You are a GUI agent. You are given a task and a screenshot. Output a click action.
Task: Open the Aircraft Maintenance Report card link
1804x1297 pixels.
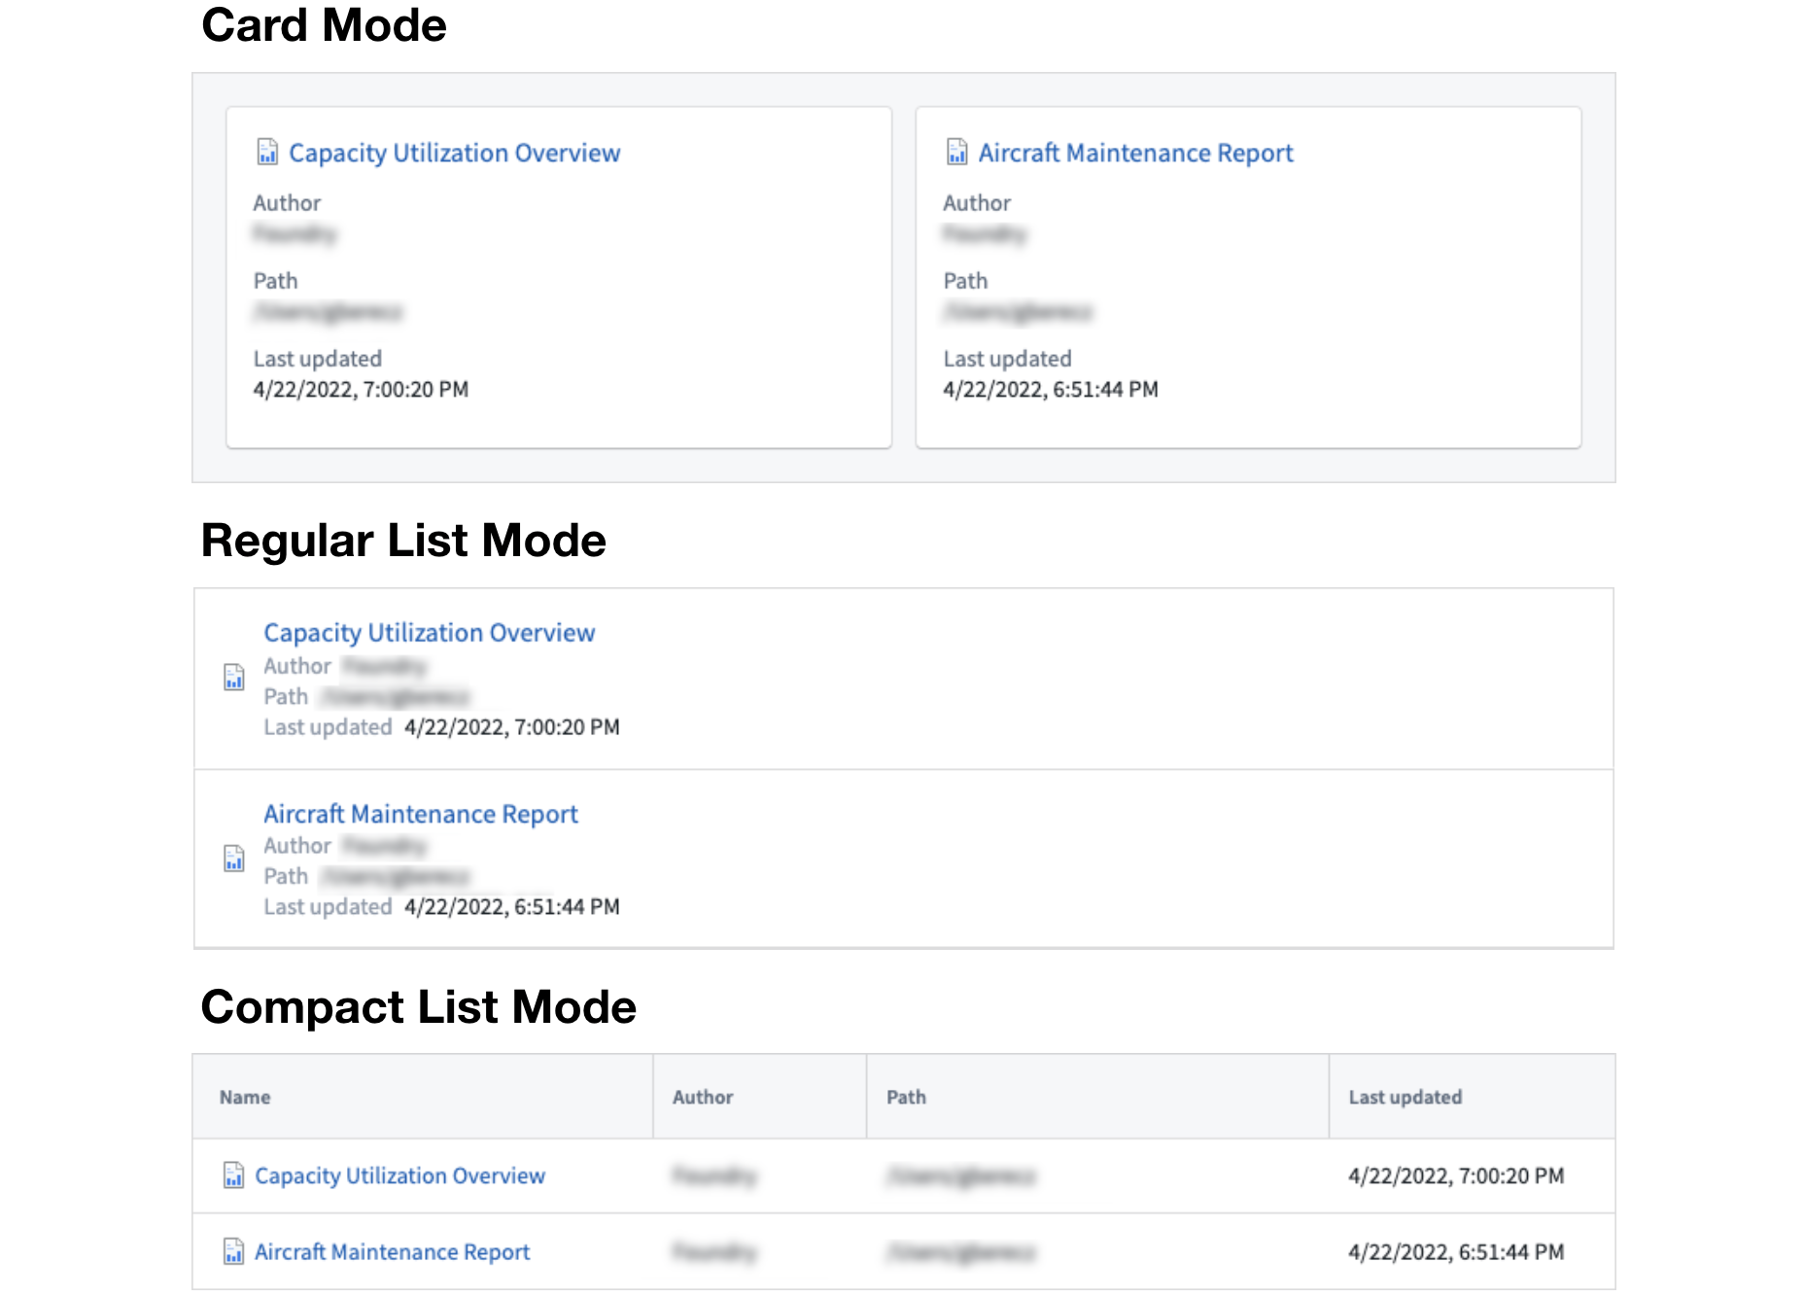point(1135,153)
